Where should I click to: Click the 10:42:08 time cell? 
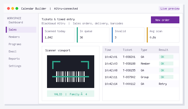(111, 70)
